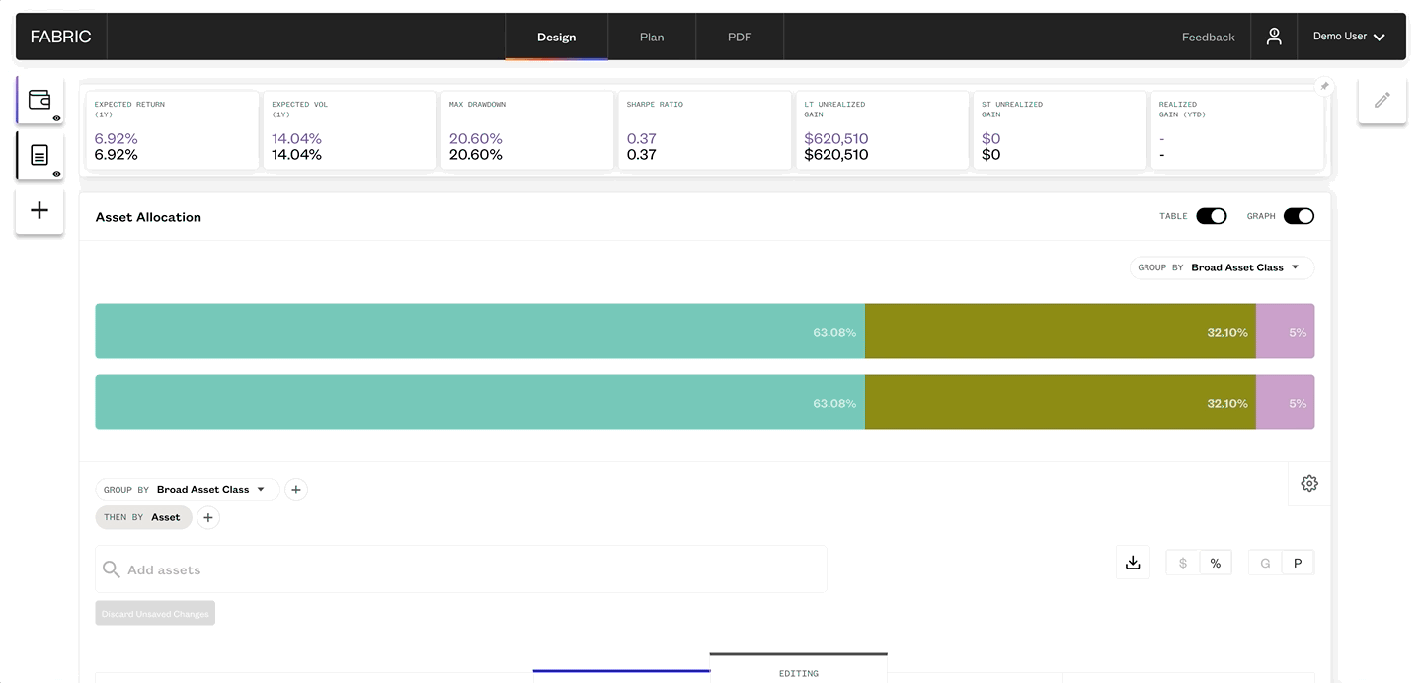Image resolution: width=1422 pixels, height=683 pixels.
Task: Open the Demo User dropdown
Action: (x=1349, y=37)
